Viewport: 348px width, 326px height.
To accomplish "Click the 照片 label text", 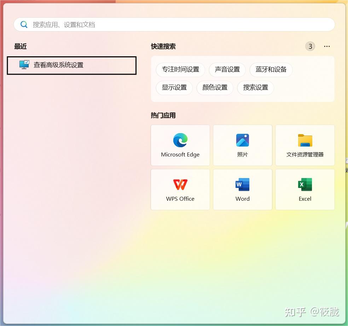I will coord(243,155).
